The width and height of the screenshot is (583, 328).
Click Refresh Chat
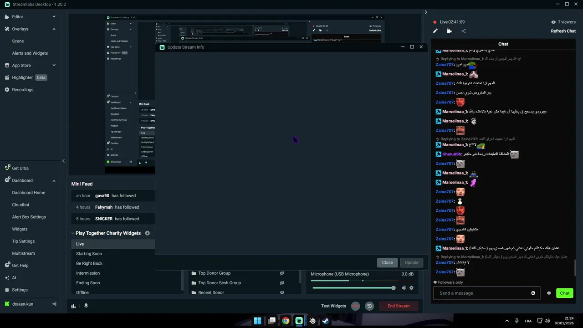click(563, 31)
